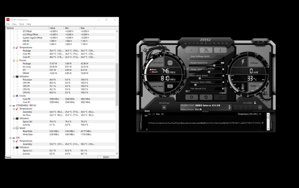Open HWMonitor File menu

[x=8, y=24]
